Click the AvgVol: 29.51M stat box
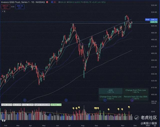160x127 pixels. coord(7,105)
